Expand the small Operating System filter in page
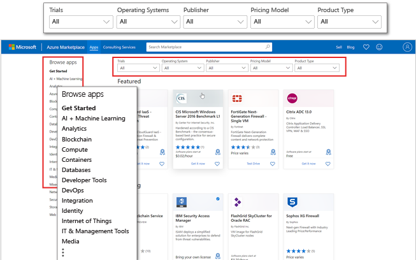 (183, 68)
